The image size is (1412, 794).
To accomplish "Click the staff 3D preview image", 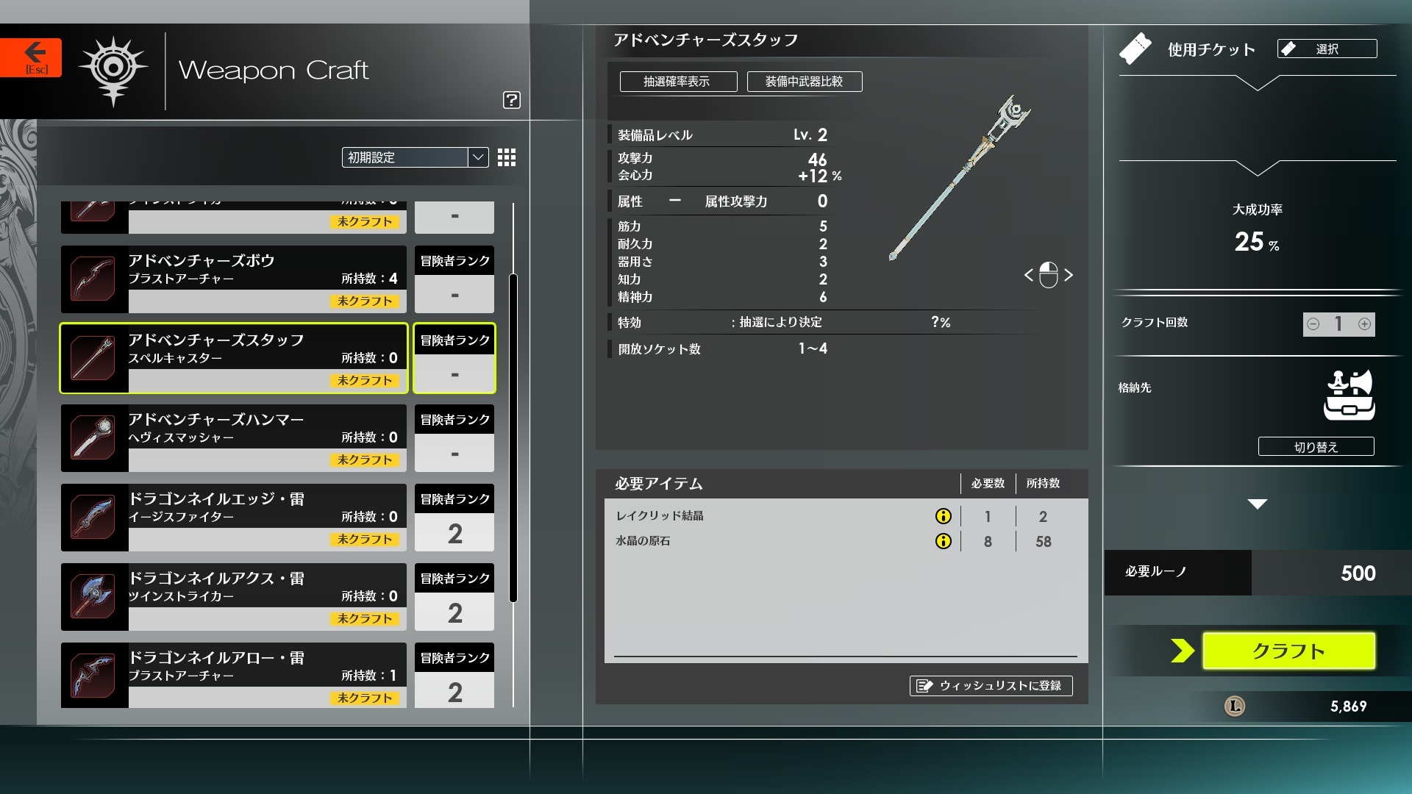I will [x=960, y=178].
